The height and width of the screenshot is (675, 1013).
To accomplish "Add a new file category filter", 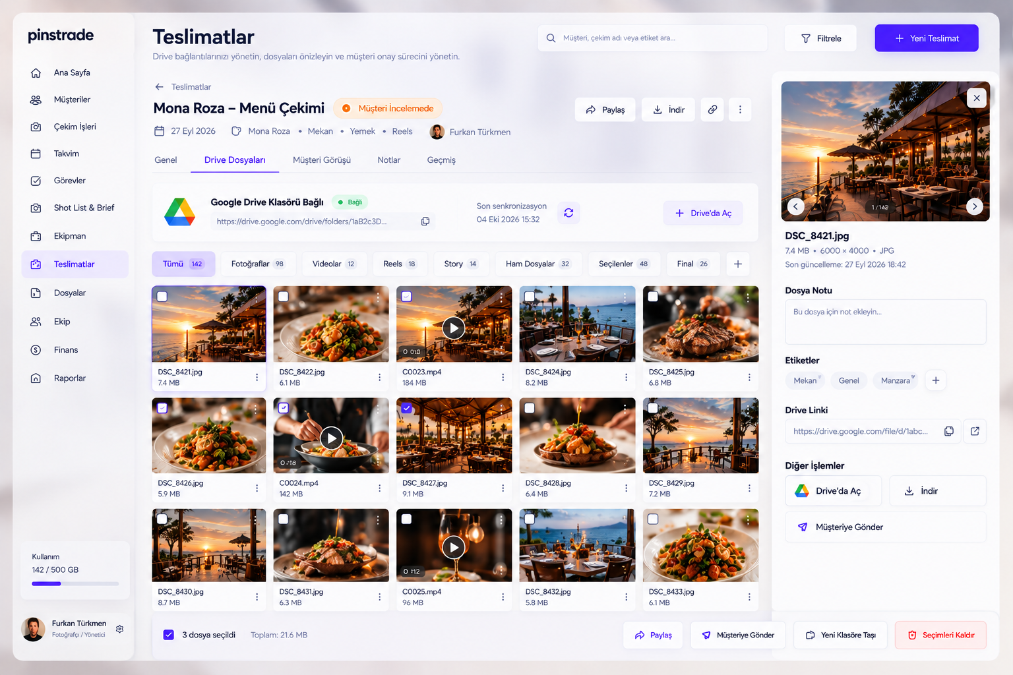I will (x=738, y=264).
